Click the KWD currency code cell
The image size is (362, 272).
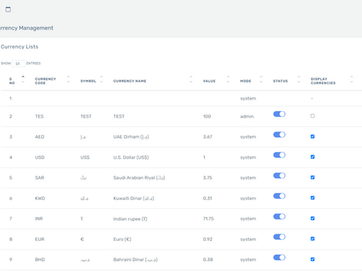pos(40,198)
